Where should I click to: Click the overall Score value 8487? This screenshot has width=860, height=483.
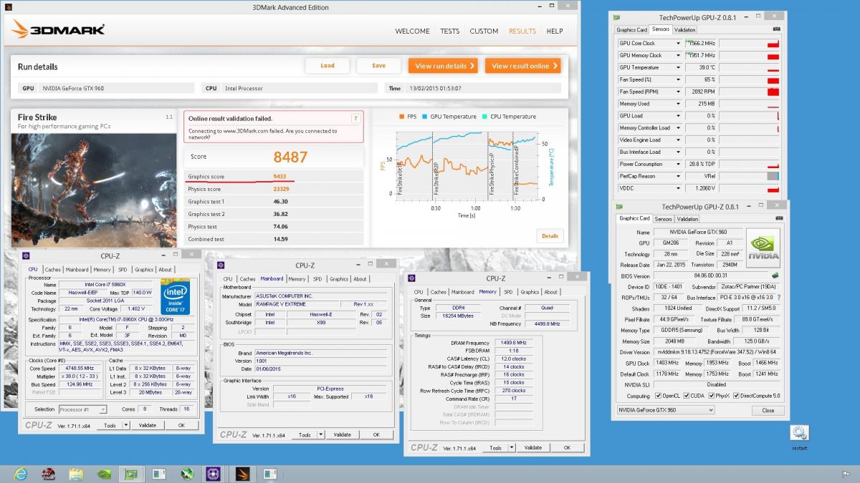pos(290,157)
